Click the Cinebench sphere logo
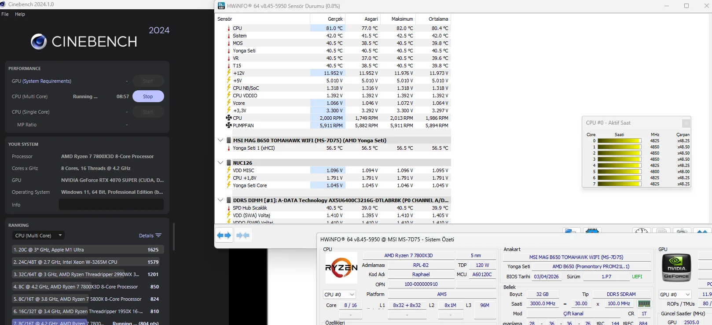Image resolution: width=712 pixels, height=325 pixels. [x=39, y=41]
